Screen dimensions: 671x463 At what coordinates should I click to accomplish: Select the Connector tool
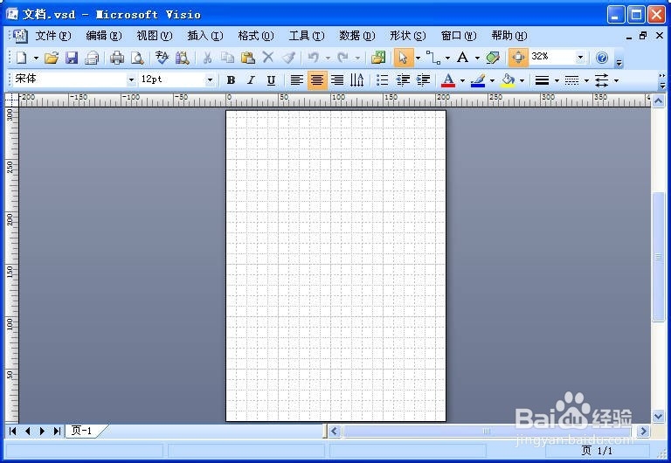pos(433,58)
